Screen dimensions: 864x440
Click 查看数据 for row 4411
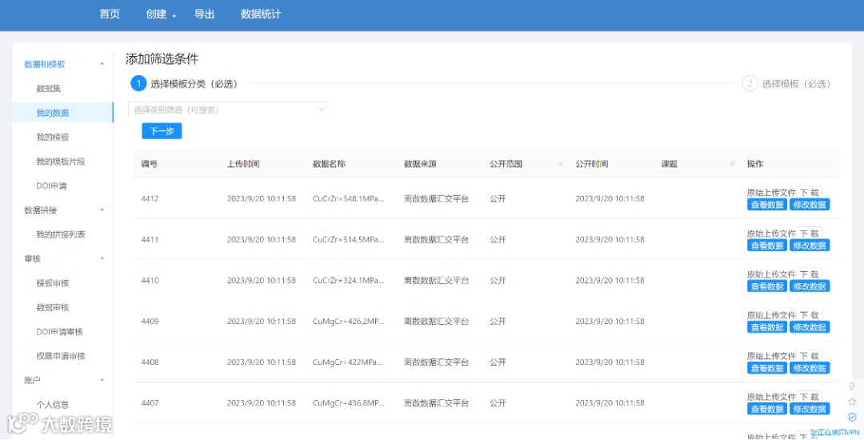click(x=767, y=245)
